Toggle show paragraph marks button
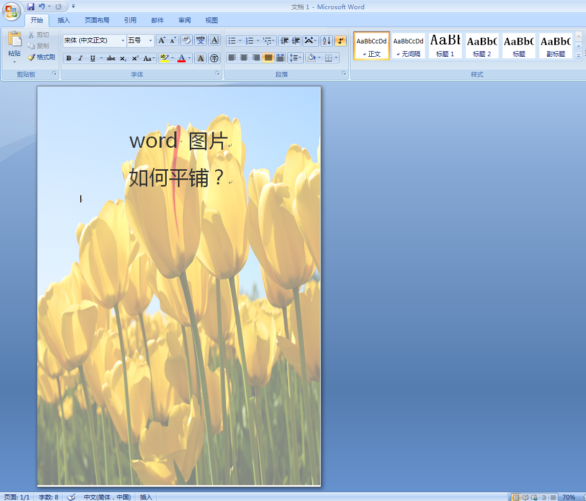586x501 pixels. click(x=341, y=40)
